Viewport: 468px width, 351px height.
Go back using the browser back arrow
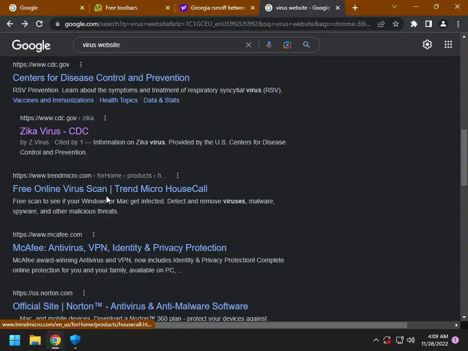pyautogui.click(x=10, y=24)
